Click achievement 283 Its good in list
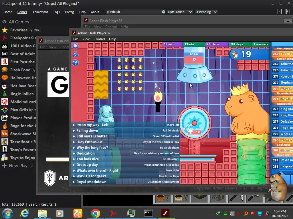 [x=282, y=166]
